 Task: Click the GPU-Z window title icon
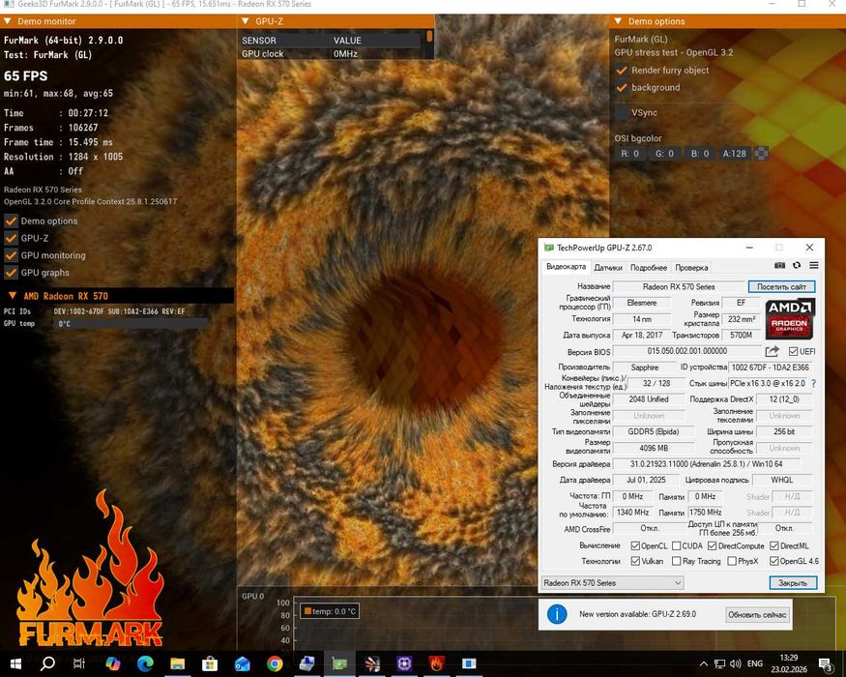tap(549, 248)
